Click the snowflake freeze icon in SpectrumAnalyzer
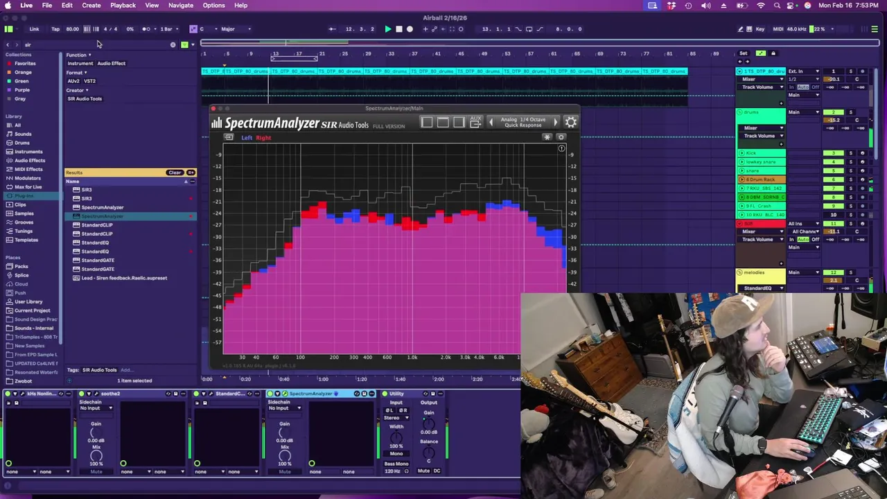The height and width of the screenshot is (499, 887). (x=547, y=137)
